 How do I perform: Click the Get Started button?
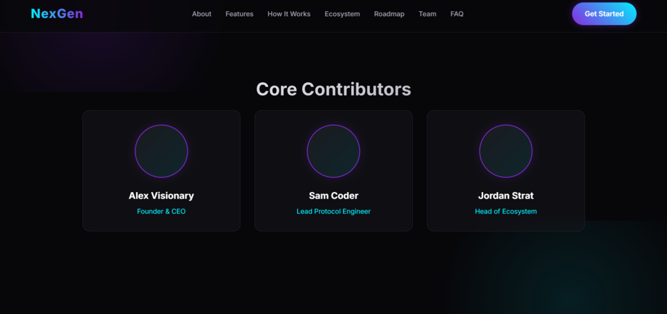[604, 14]
